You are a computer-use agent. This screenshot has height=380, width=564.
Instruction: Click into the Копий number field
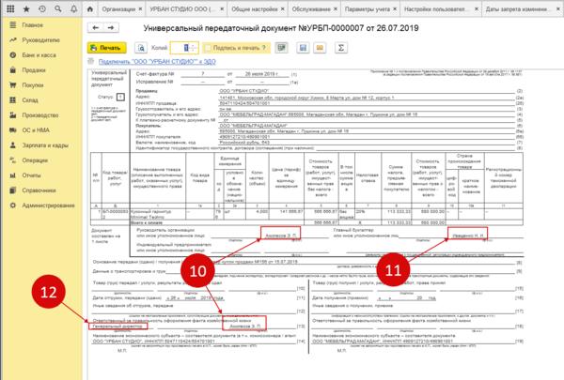(180, 48)
